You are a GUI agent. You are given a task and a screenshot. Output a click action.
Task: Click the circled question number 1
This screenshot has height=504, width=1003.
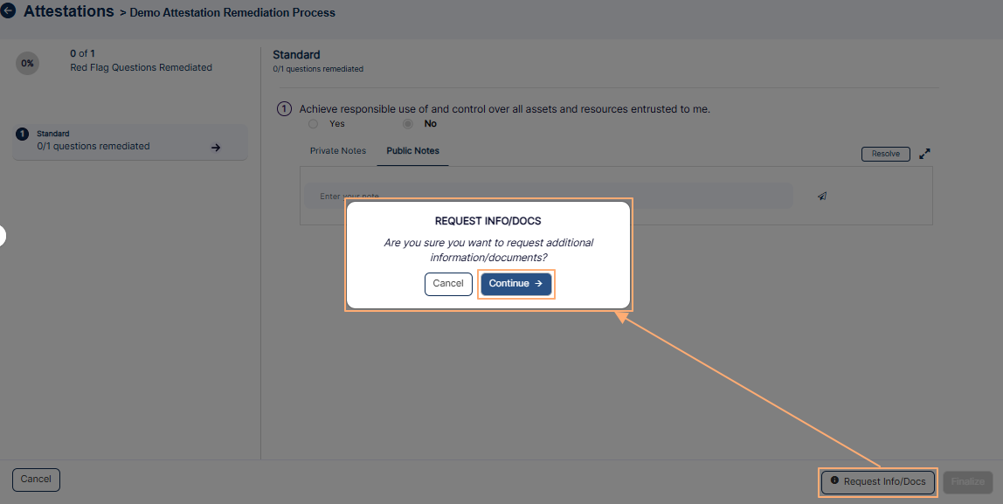click(x=284, y=108)
